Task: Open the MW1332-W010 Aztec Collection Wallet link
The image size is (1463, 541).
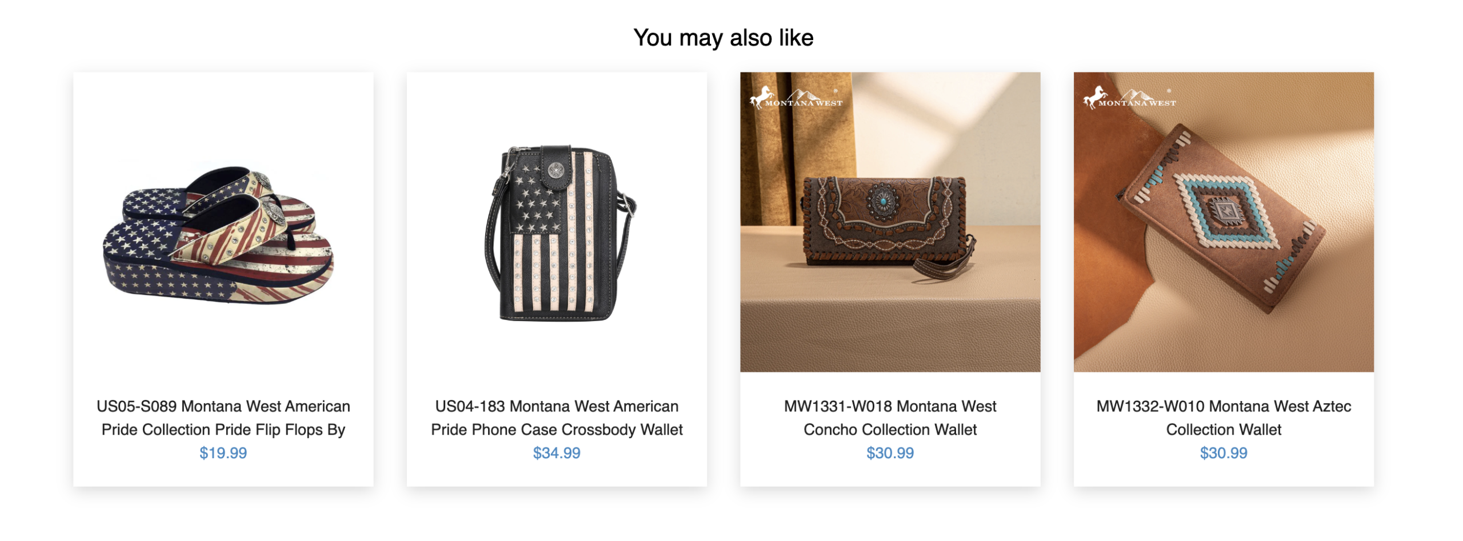Action: pyautogui.click(x=1223, y=417)
